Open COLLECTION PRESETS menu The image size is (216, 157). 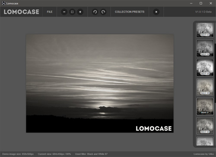[x=130, y=12]
